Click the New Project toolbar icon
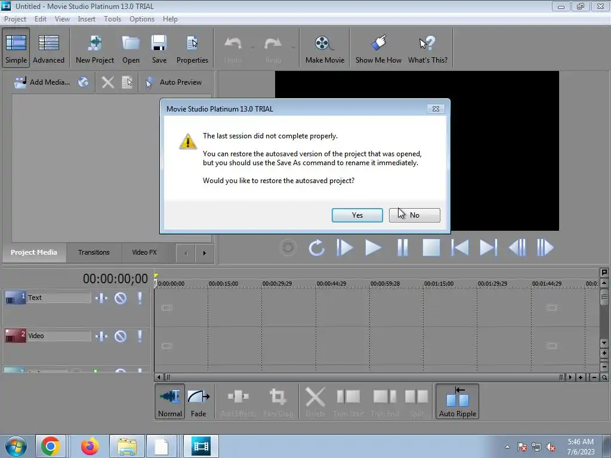Image resolution: width=611 pixels, height=458 pixels. [x=95, y=48]
